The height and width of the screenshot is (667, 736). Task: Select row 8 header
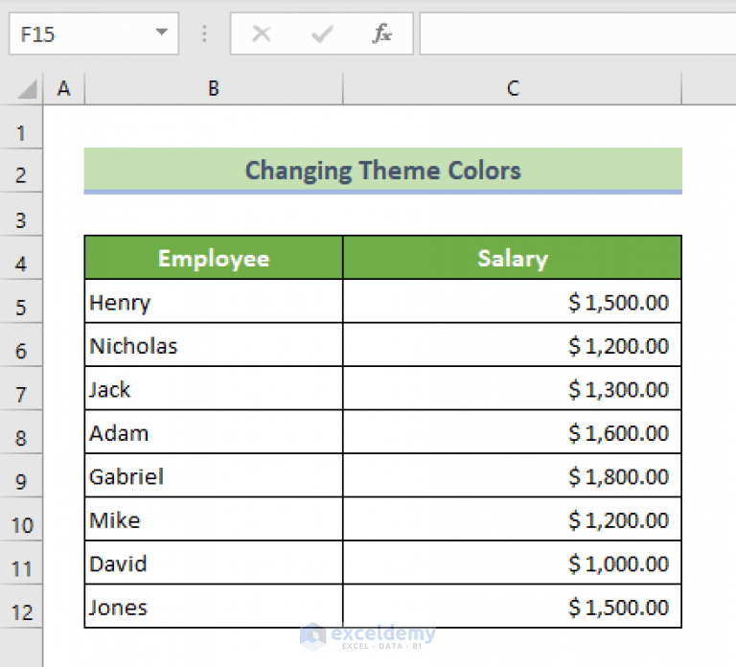click(21, 432)
